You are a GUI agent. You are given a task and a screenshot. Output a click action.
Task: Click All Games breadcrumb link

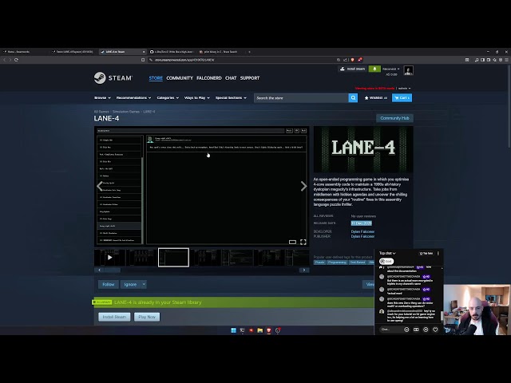click(101, 112)
